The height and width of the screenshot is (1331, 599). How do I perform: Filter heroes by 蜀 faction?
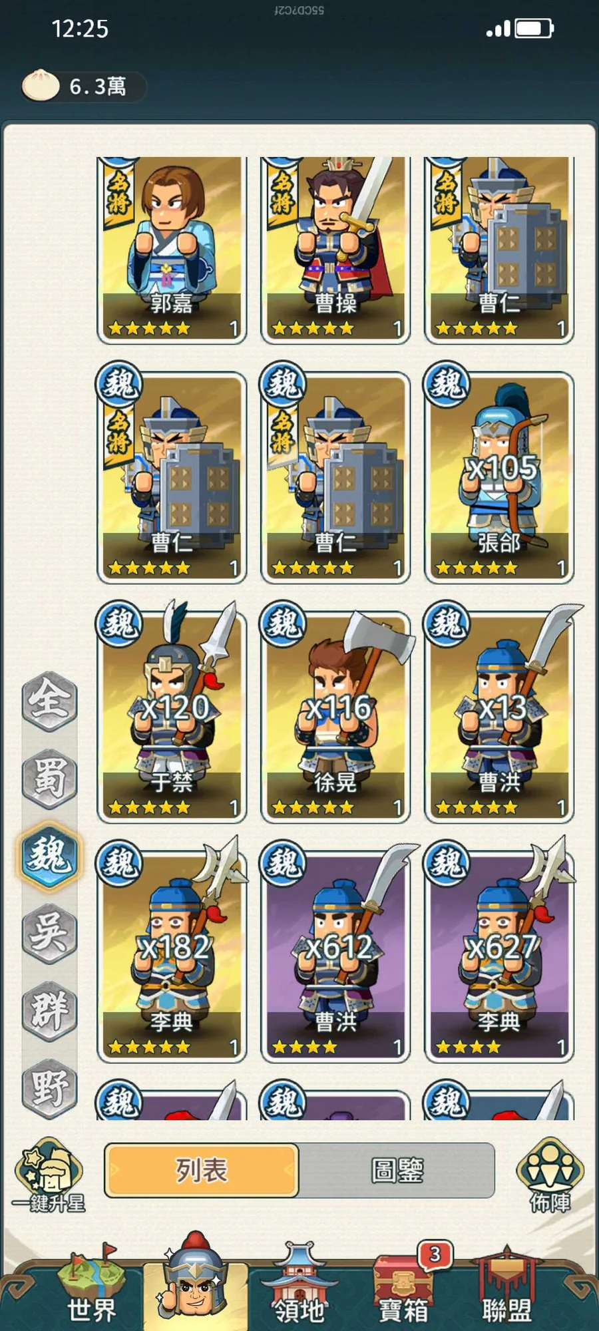coord(50,778)
